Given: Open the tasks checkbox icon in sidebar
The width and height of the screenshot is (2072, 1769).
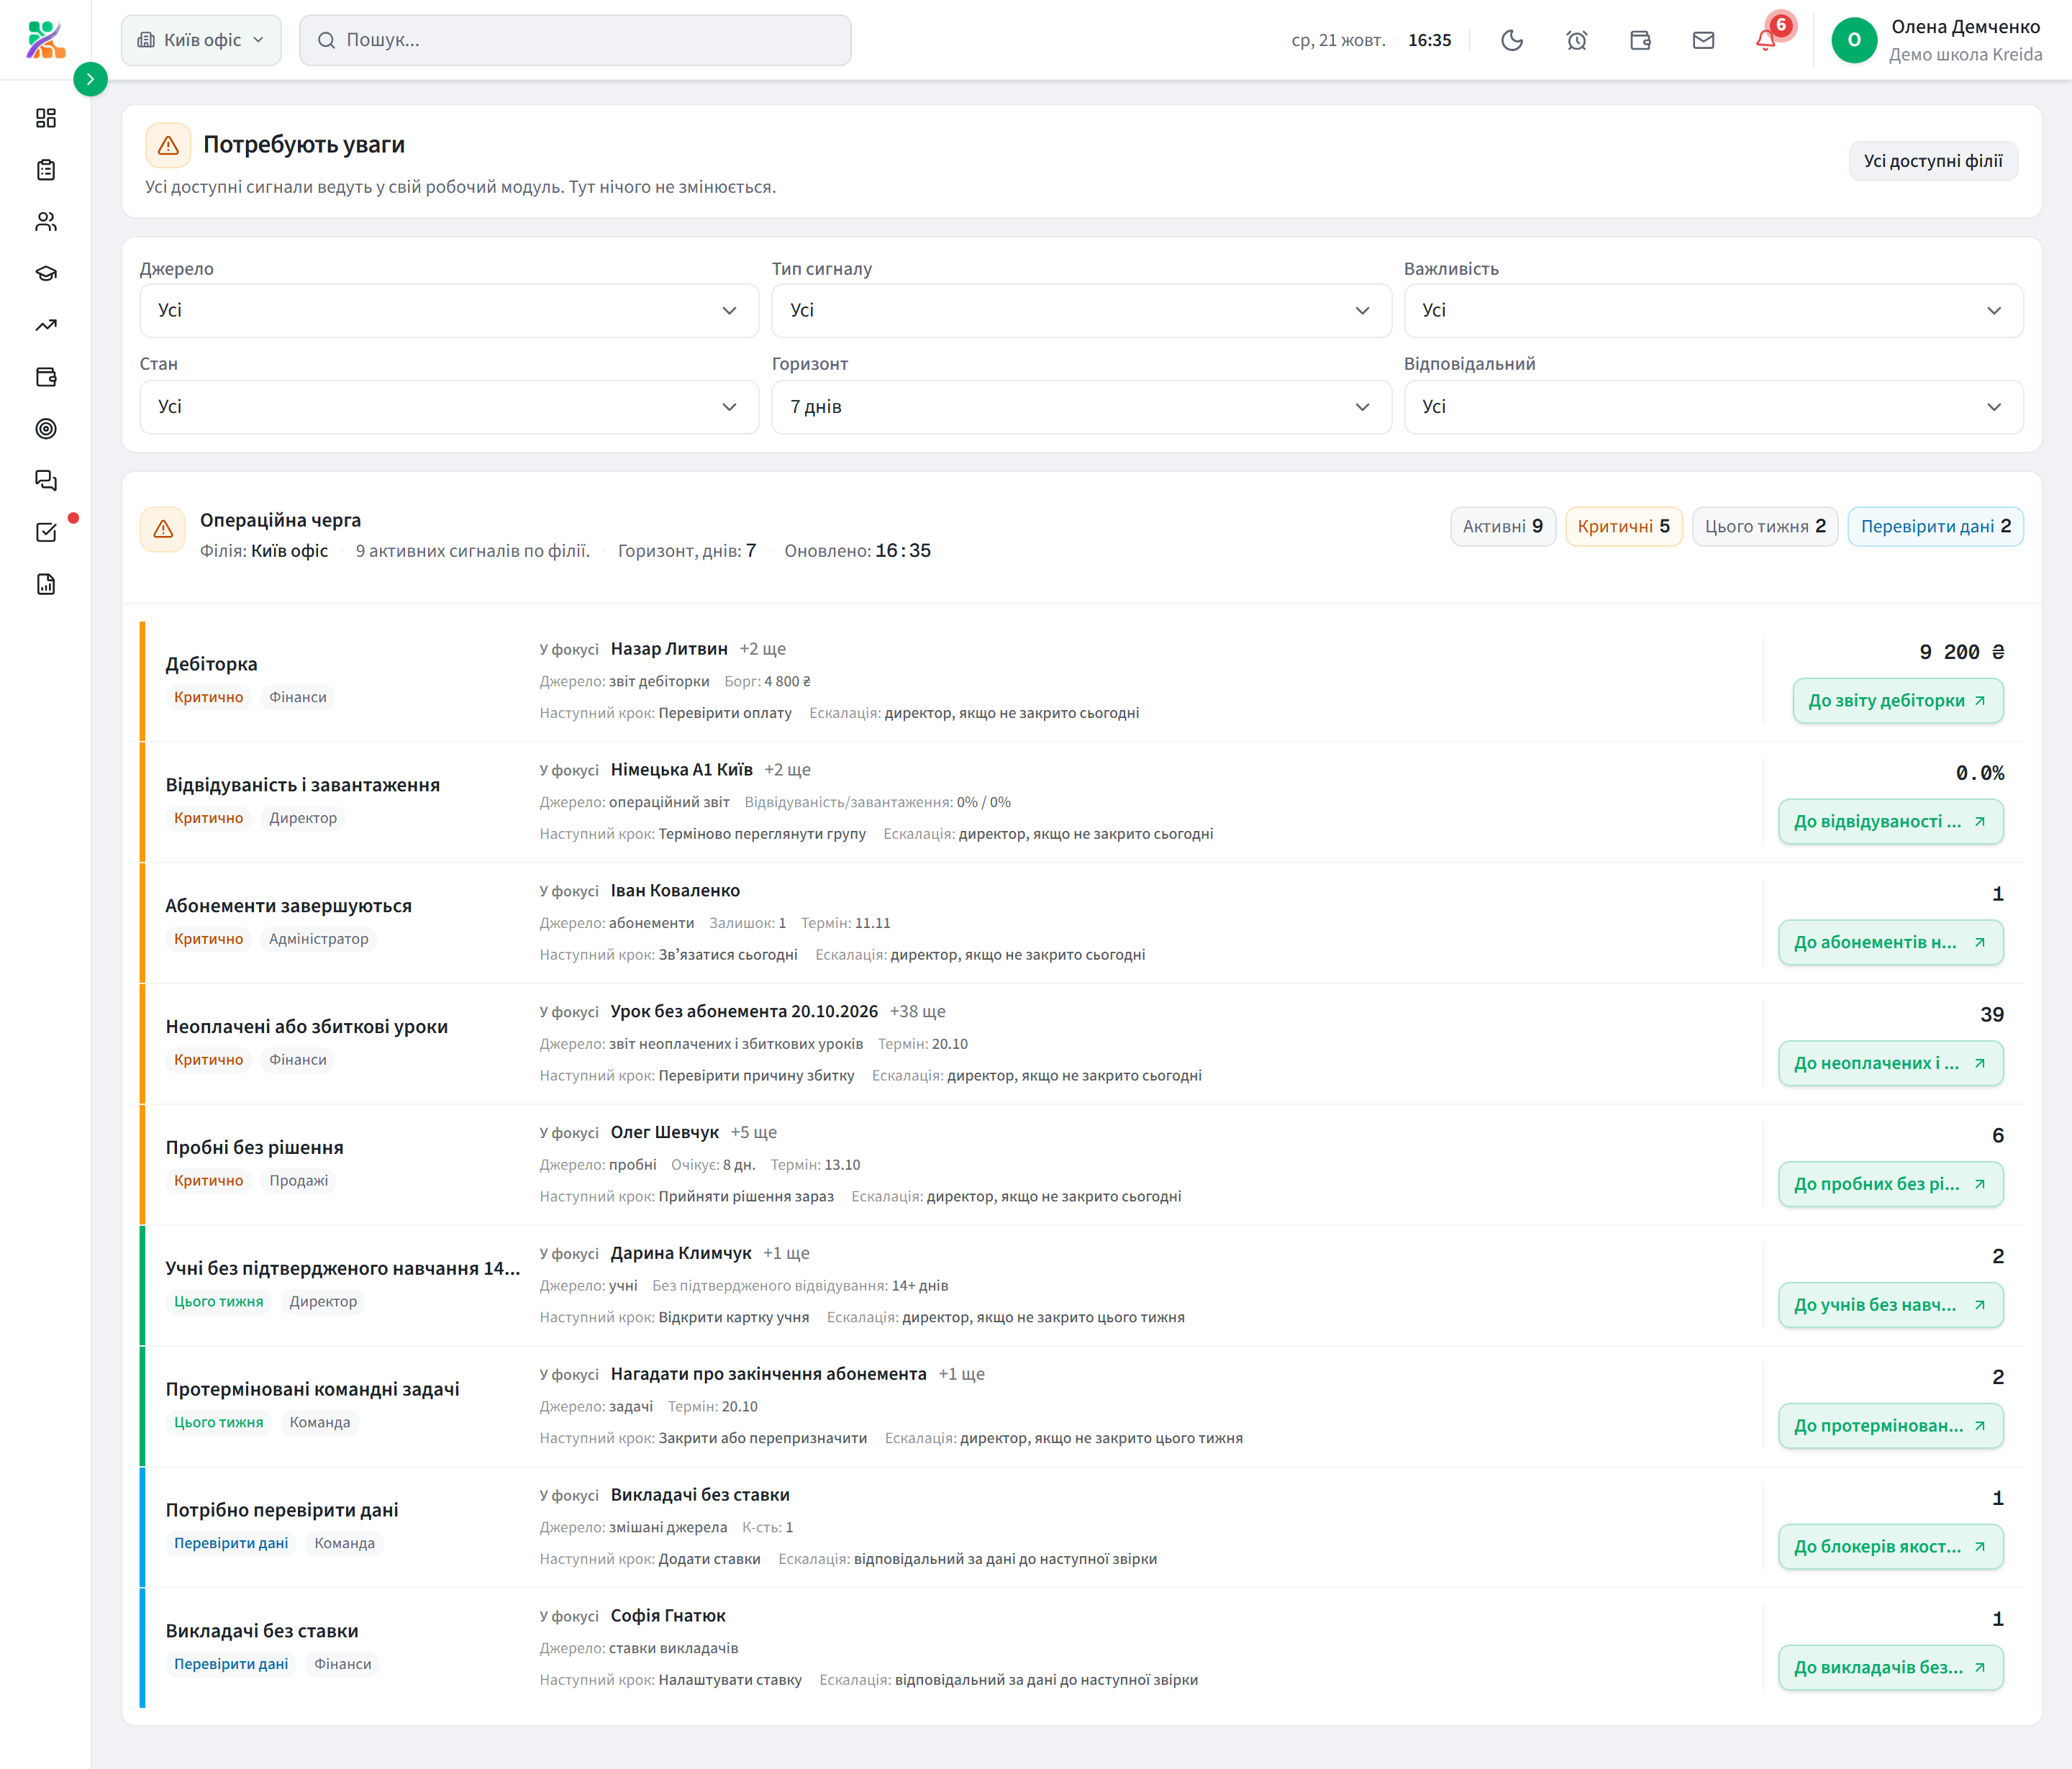Looking at the screenshot, I should click(x=46, y=532).
